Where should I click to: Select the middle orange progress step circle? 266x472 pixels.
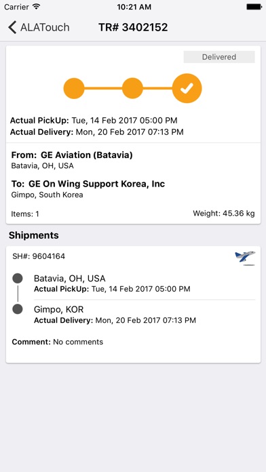point(132,88)
